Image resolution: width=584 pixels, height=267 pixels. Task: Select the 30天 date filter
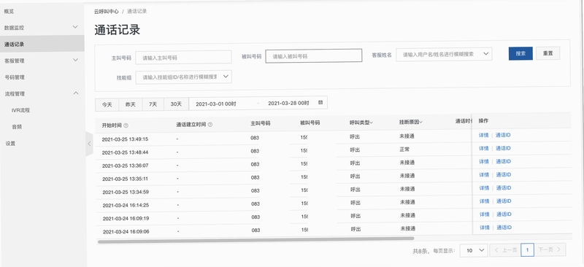coord(176,104)
